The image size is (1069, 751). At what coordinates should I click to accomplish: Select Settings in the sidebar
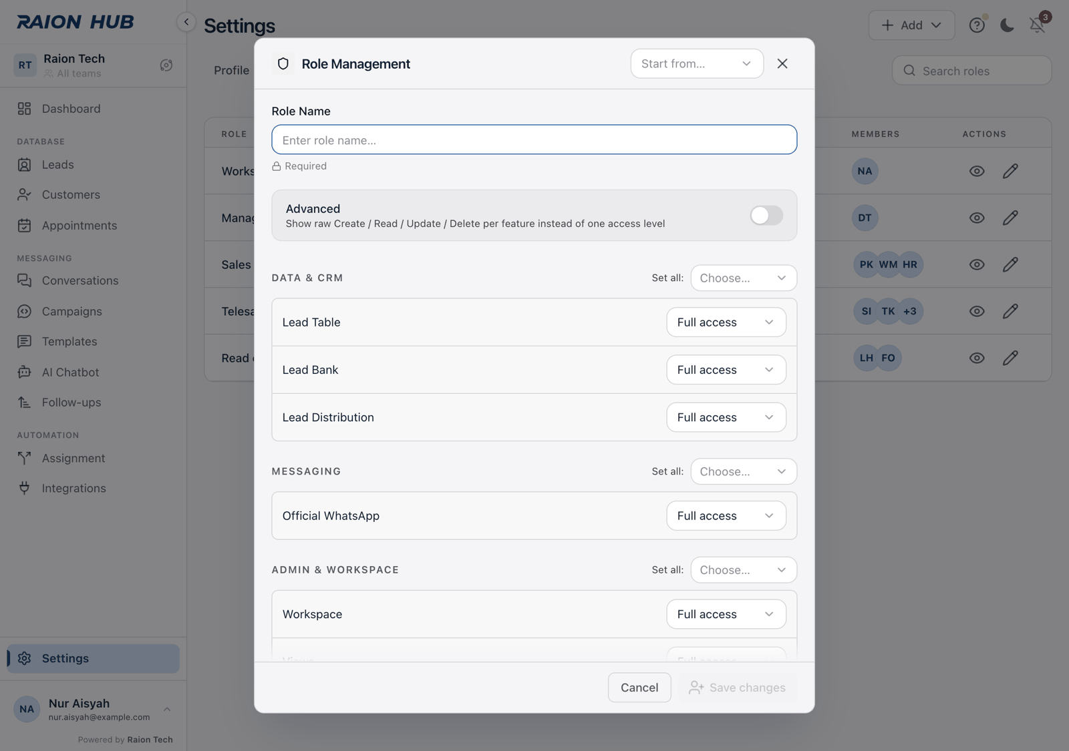93,658
